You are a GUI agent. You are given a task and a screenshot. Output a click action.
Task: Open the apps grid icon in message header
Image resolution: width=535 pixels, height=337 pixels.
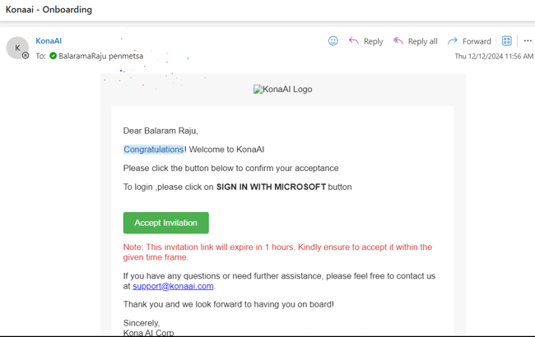point(507,41)
